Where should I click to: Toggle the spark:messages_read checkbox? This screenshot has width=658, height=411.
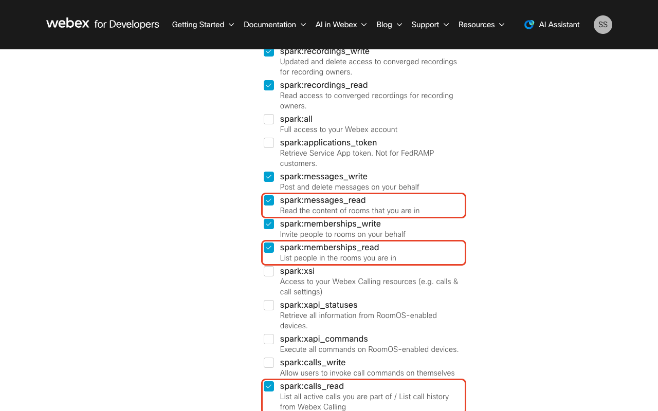(x=269, y=200)
